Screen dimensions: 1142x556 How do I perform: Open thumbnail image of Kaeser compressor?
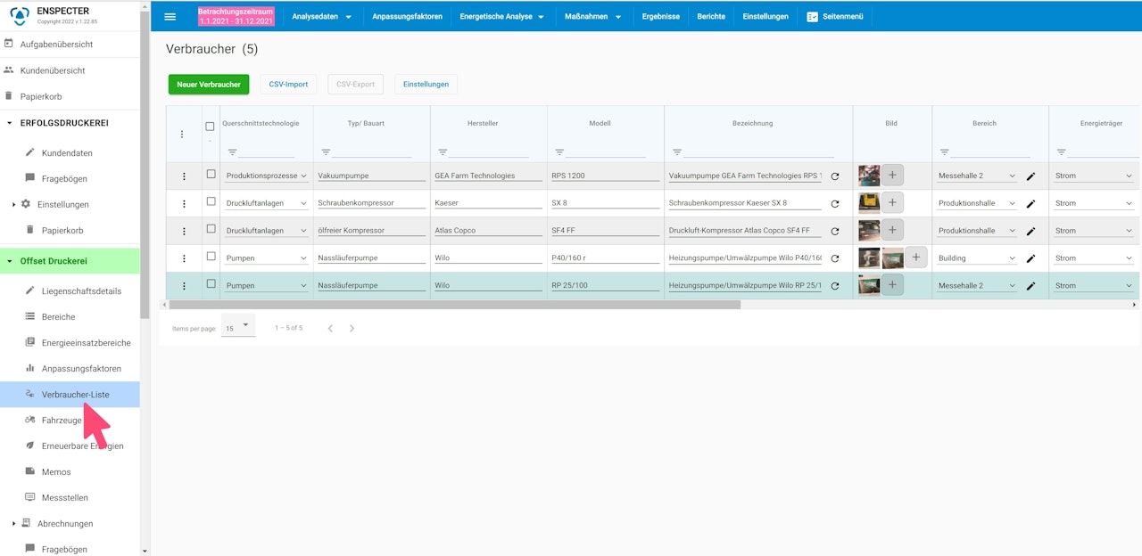pos(868,203)
